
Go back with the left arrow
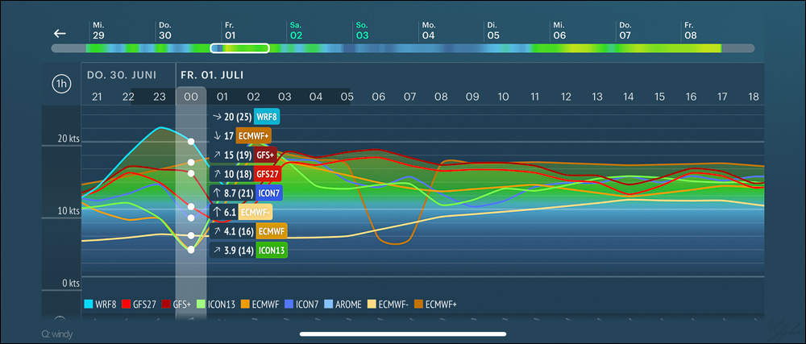click(x=60, y=33)
